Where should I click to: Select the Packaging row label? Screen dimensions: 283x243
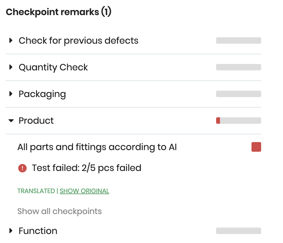pos(42,94)
